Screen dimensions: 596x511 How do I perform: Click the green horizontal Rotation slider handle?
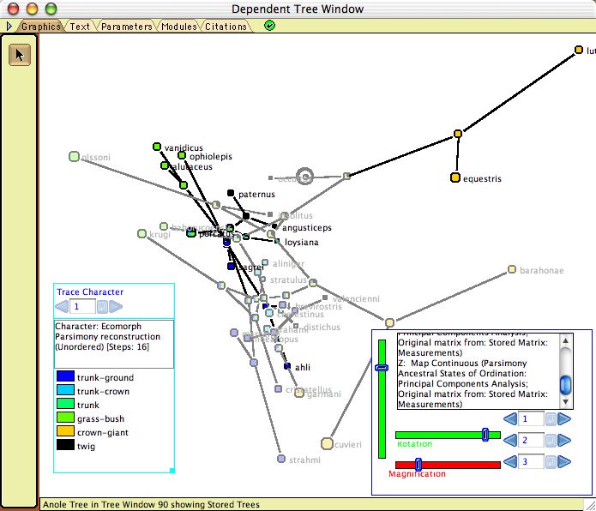pos(485,435)
